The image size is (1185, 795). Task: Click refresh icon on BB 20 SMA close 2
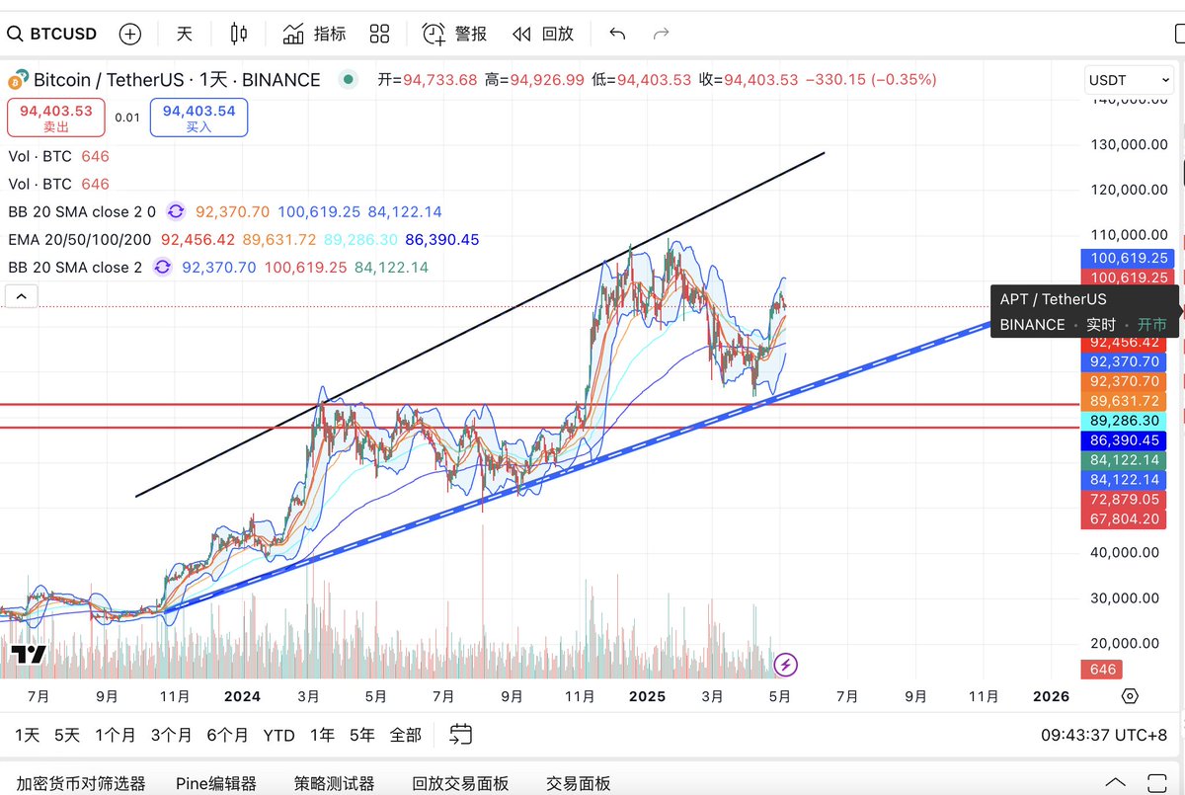point(163,267)
